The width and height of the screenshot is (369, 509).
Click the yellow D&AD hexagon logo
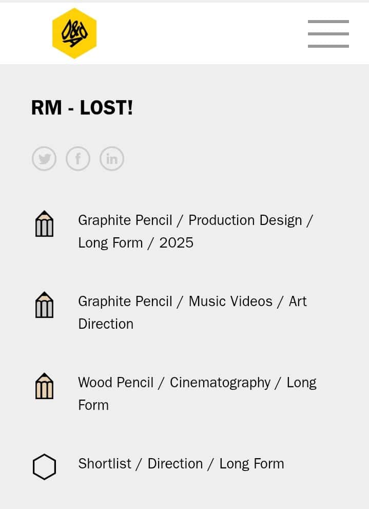(x=74, y=33)
